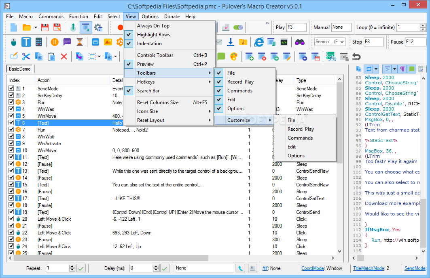Click the Play hotkey F3 field
Screen dimensions: 430x278
pyautogui.click(x=296, y=27)
